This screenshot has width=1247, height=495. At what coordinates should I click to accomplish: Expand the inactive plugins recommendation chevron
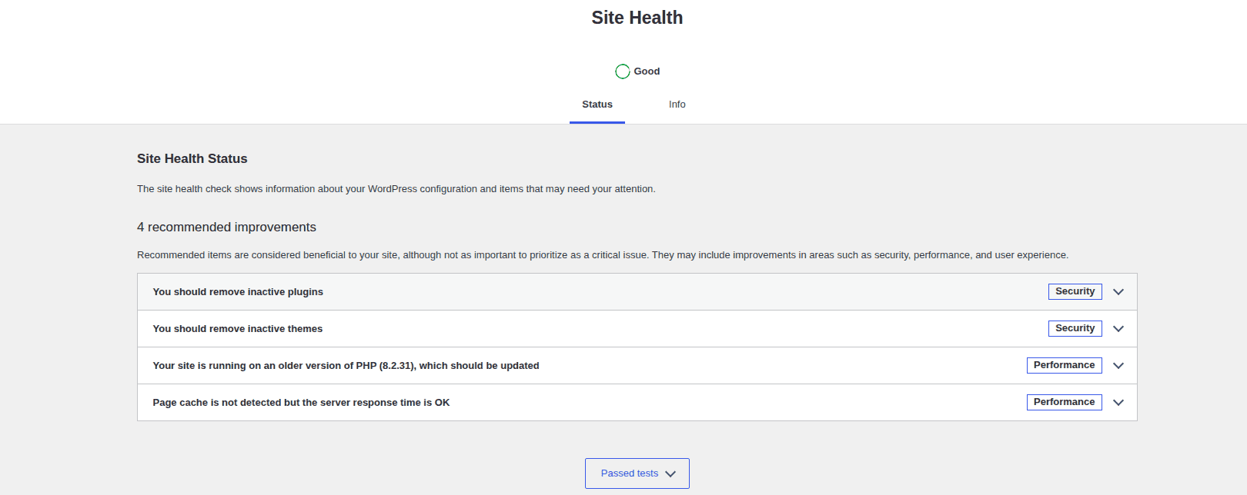(1118, 292)
